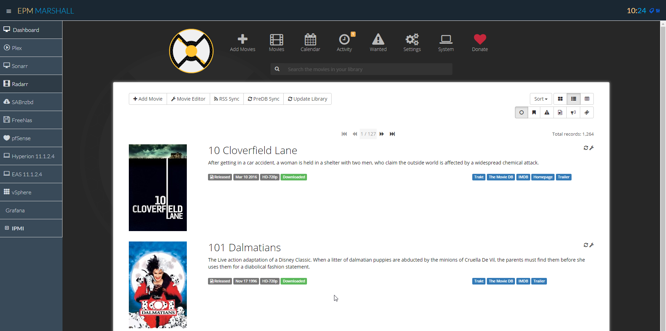Switch to table view
666x331 pixels.
pyautogui.click(x=587, y=99)
